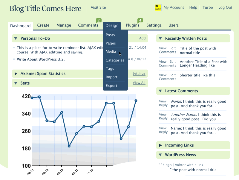Collapse the WordPress News panel
Image resolution: width=239 pixels, height=180 pixels.
pos(160,155)
